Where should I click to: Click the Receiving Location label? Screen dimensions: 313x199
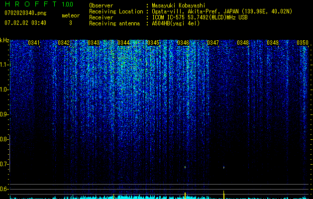click(116, 11)
